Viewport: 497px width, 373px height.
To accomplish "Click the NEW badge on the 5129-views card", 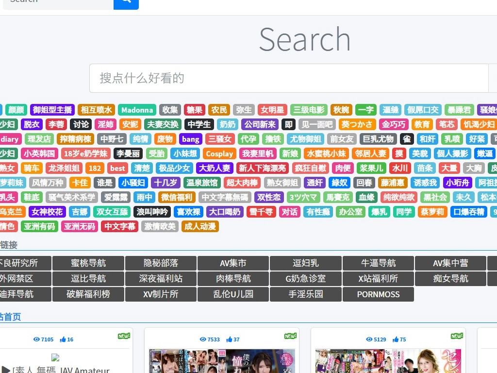I will coord(457,336).
